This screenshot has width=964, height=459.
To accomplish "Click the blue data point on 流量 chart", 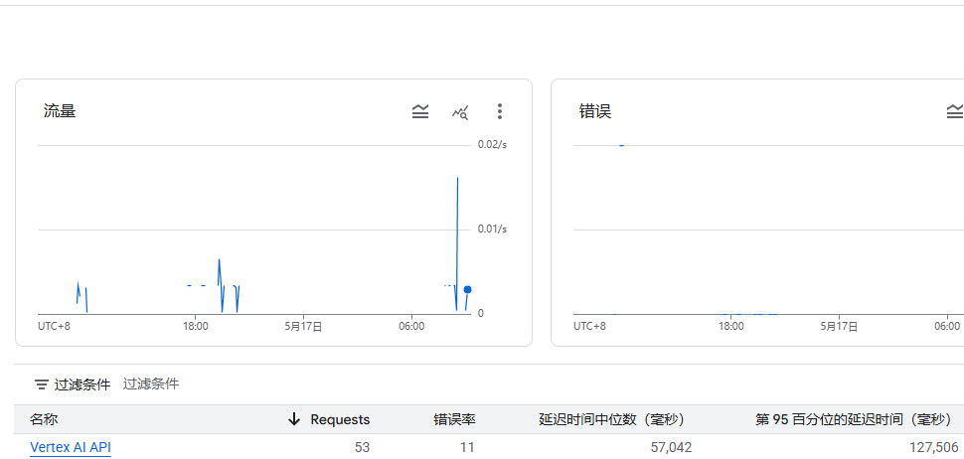I will click(x=467, y=289).
